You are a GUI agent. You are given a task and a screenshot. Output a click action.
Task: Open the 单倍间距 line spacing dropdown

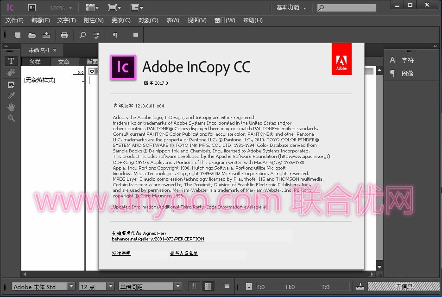click(178, 286)
